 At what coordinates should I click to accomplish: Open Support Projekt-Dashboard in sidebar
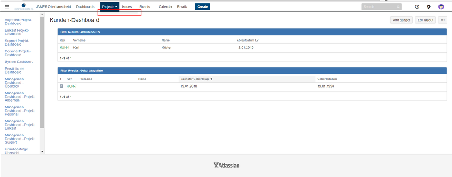tap(17, 42)
